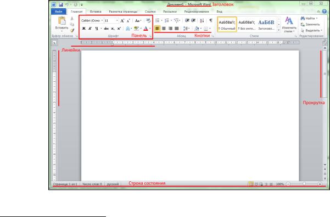Image resolution: width=330 pixels, height=217 pixels.
Task: Click the Sort A-Z icon
Action: [202, 20]
